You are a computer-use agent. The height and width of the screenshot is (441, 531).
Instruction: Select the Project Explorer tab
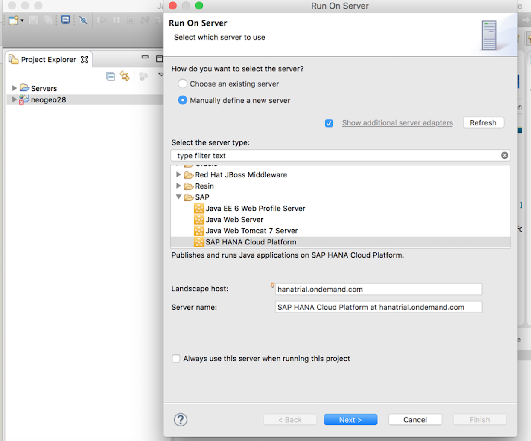[x=48, y=60]
